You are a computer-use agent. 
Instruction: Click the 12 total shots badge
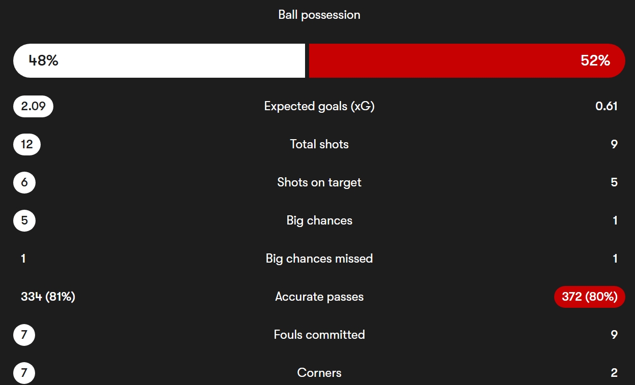[27, 144]
